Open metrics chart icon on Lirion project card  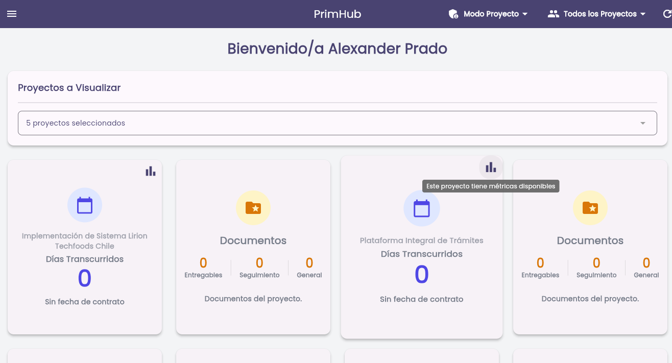(x=150, y=171)
